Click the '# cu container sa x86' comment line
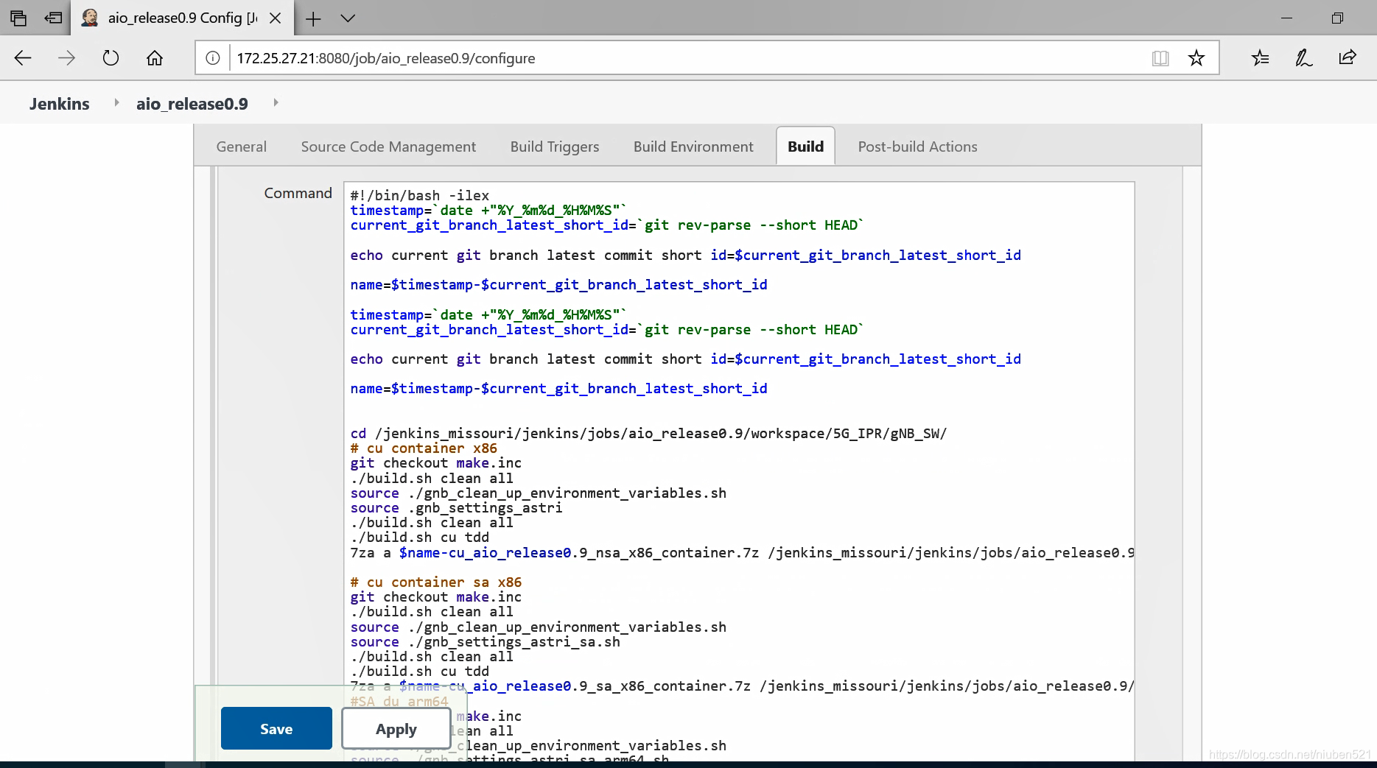This screenshot has width=1377, height=768. 436,582
